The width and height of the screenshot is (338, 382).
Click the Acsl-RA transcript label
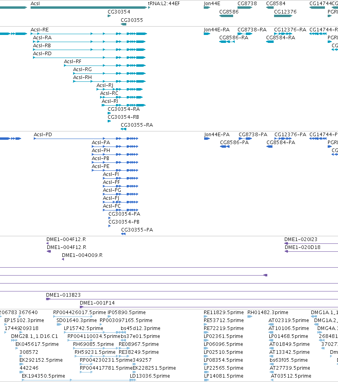pyautogui.click(x=42, y=37)
